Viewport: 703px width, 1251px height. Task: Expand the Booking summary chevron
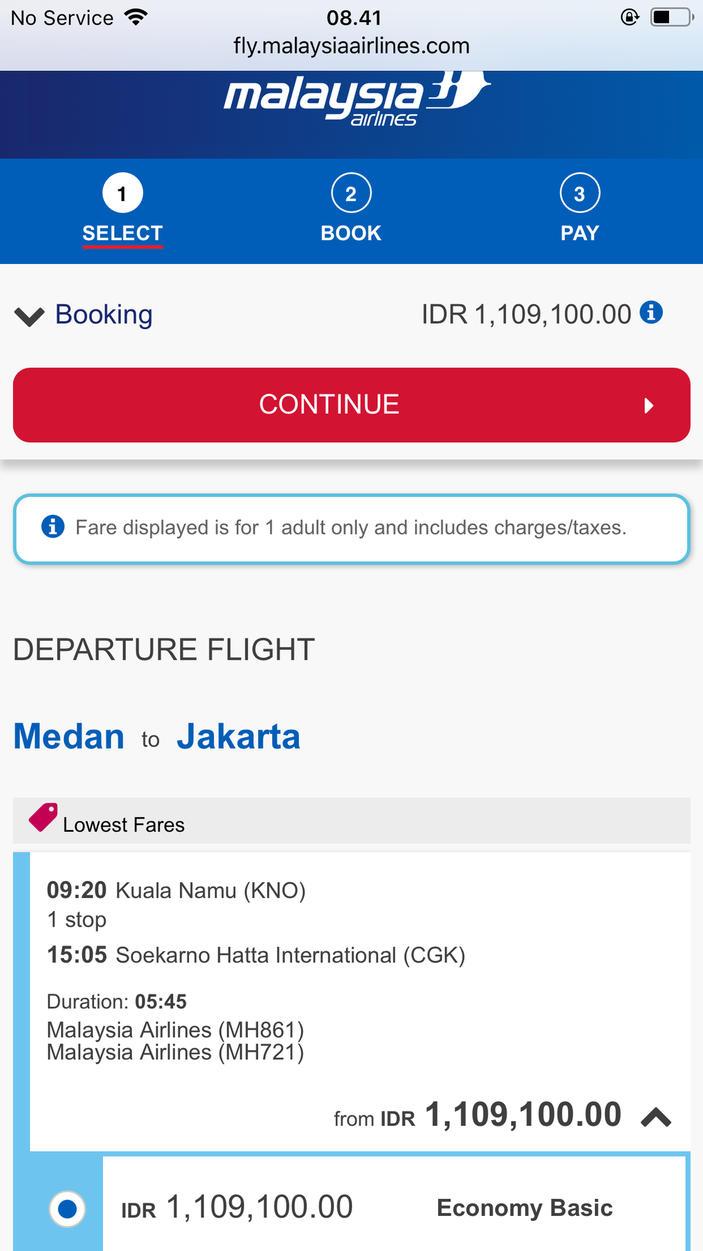(x=30, y=317)
